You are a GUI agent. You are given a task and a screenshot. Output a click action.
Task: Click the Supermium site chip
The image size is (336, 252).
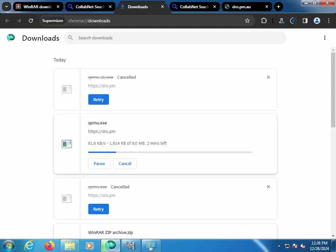click(x=52, y=21)
